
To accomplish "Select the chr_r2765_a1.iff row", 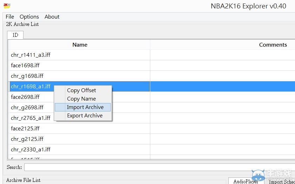I will [152, 118].
